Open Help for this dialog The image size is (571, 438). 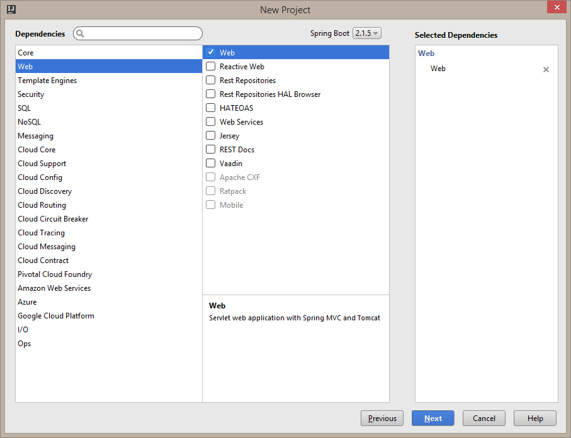(x=535, y=418)
